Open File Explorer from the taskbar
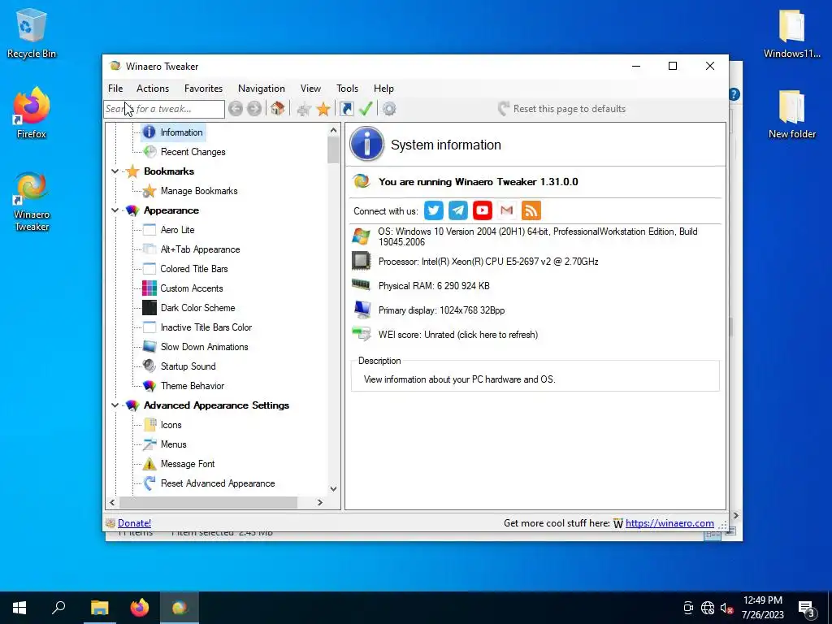The image size is (832, 624). [99, 608]
